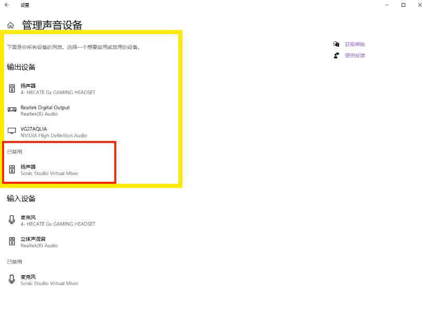Screen dimensions: 426x332
Task: Click the 提供反馈 feedback icon
Action: (336, 55)
